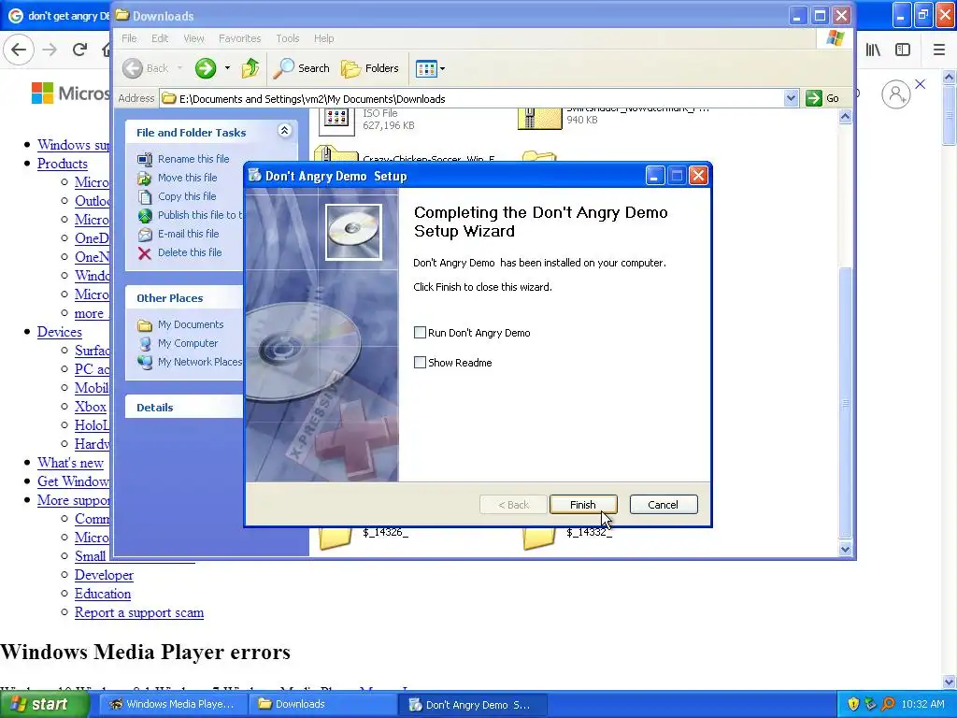Click the browser reload button

79,50
